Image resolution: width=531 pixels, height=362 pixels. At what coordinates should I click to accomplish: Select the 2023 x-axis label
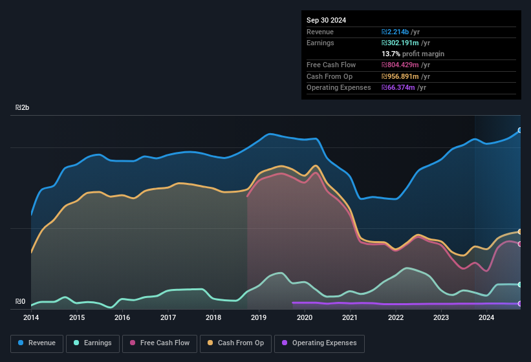tap(441, 317)
